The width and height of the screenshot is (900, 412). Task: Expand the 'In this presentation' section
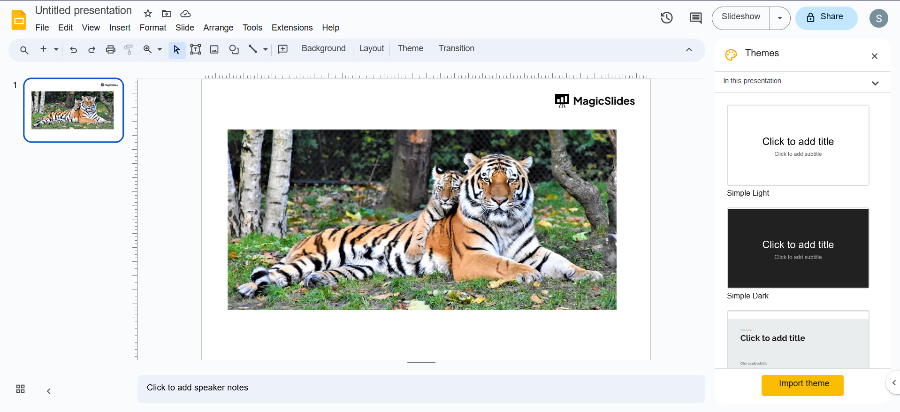point(875,83)
